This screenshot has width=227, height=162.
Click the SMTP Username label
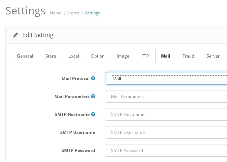pyautogui.click(x=77, y=132)
